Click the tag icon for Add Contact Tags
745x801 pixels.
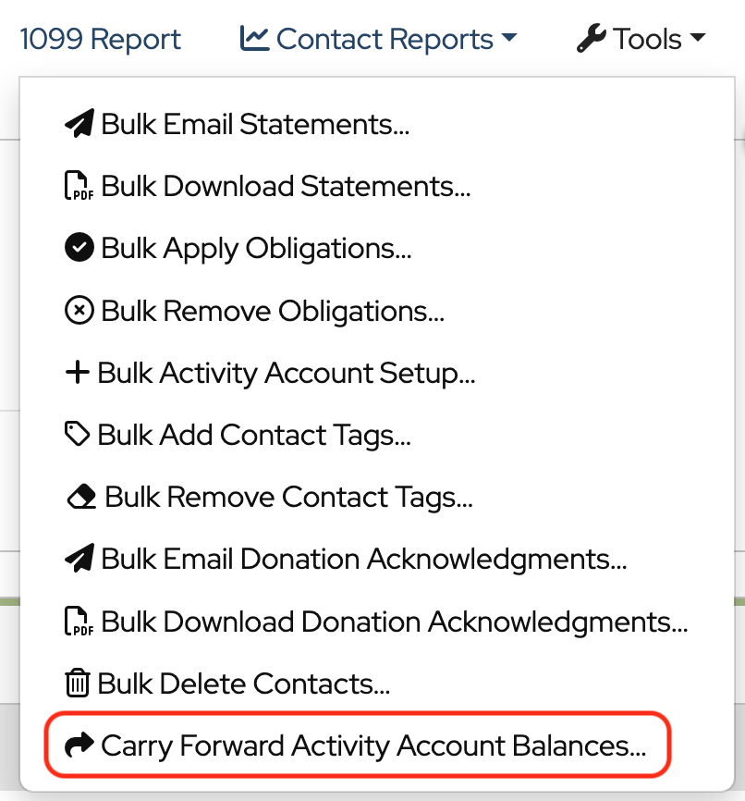(x=78, y=435)
